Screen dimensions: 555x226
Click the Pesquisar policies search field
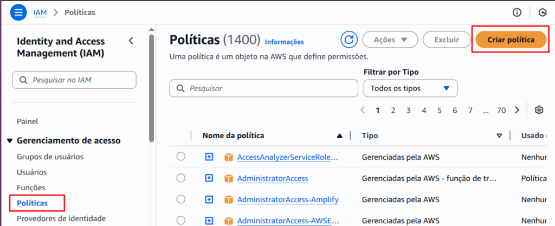(x=263, y=88)
